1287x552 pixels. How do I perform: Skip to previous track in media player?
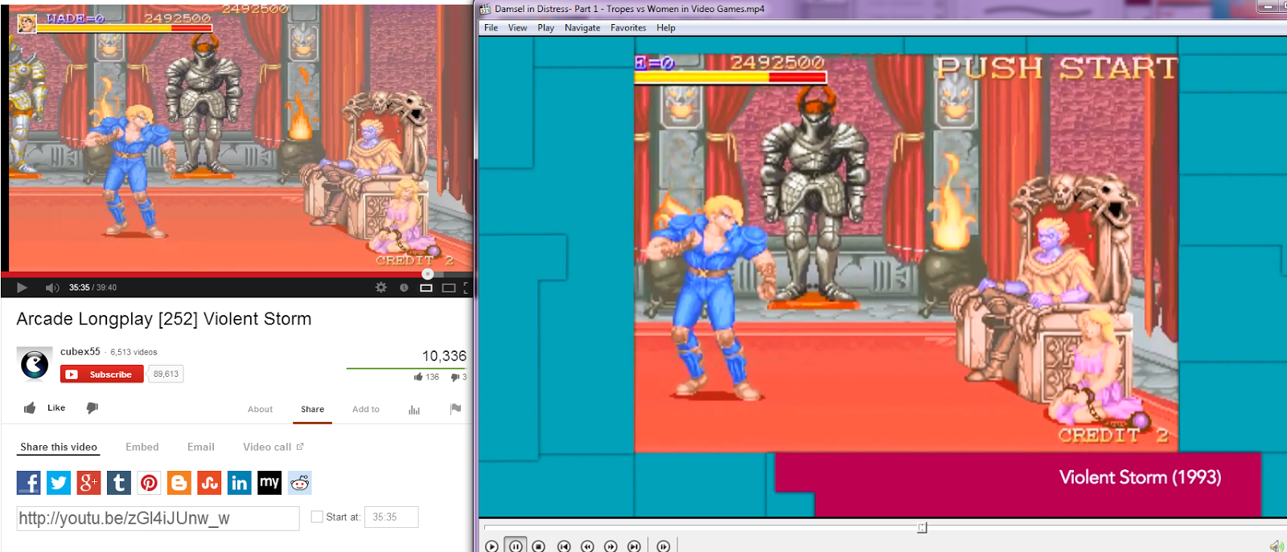(564, 546)
